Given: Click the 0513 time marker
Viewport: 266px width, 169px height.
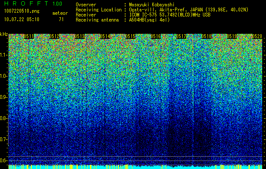Looking at the screenshot, I should (80, 36).
